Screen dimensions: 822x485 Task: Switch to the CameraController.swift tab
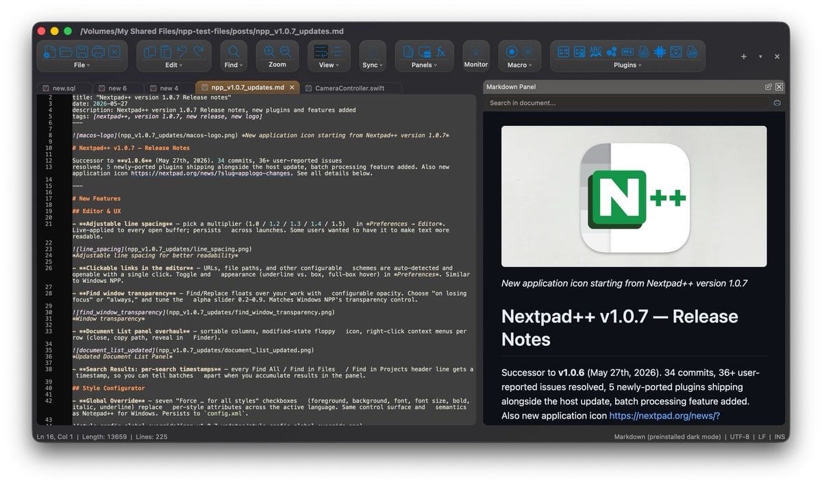[351, 88]
